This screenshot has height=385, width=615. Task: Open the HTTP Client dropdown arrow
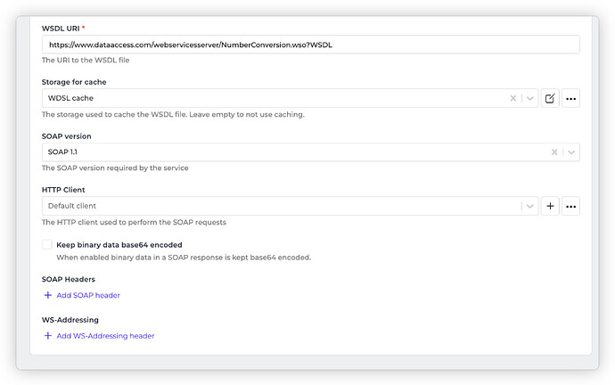(x=530, y=206)
